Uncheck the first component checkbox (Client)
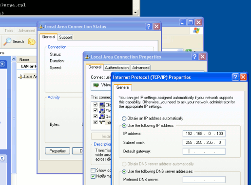Screen dimensions: 251x185 (96, 104)
